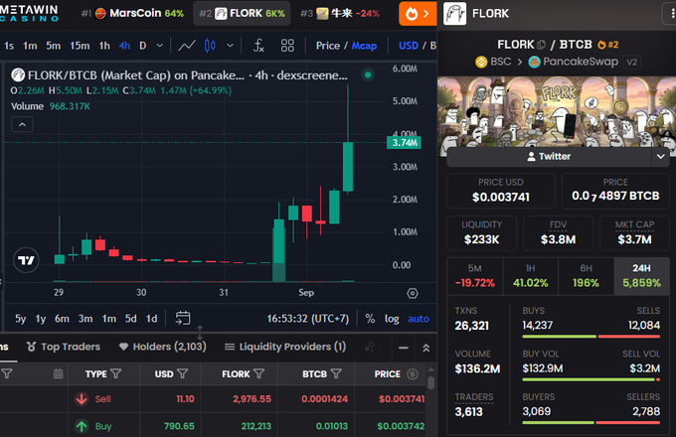Select the candlestick chart type icon
This screenshot has width=676, height=437.
tap(210, 46)
